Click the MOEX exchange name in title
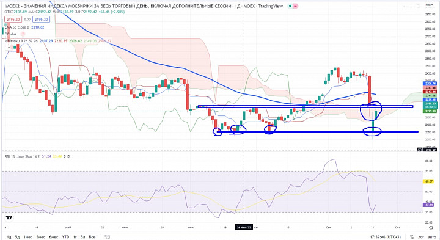Viewport: 440px width, 240px height. (249, 6)
